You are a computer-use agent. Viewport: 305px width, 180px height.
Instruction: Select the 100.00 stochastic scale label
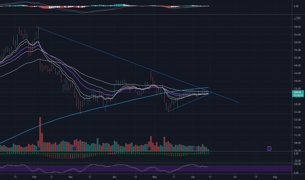(x=297, y=164)
